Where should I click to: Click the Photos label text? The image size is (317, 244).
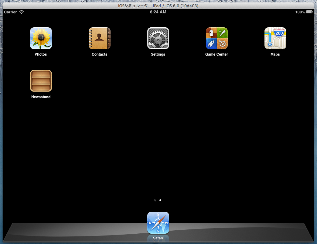coord(41,54)
